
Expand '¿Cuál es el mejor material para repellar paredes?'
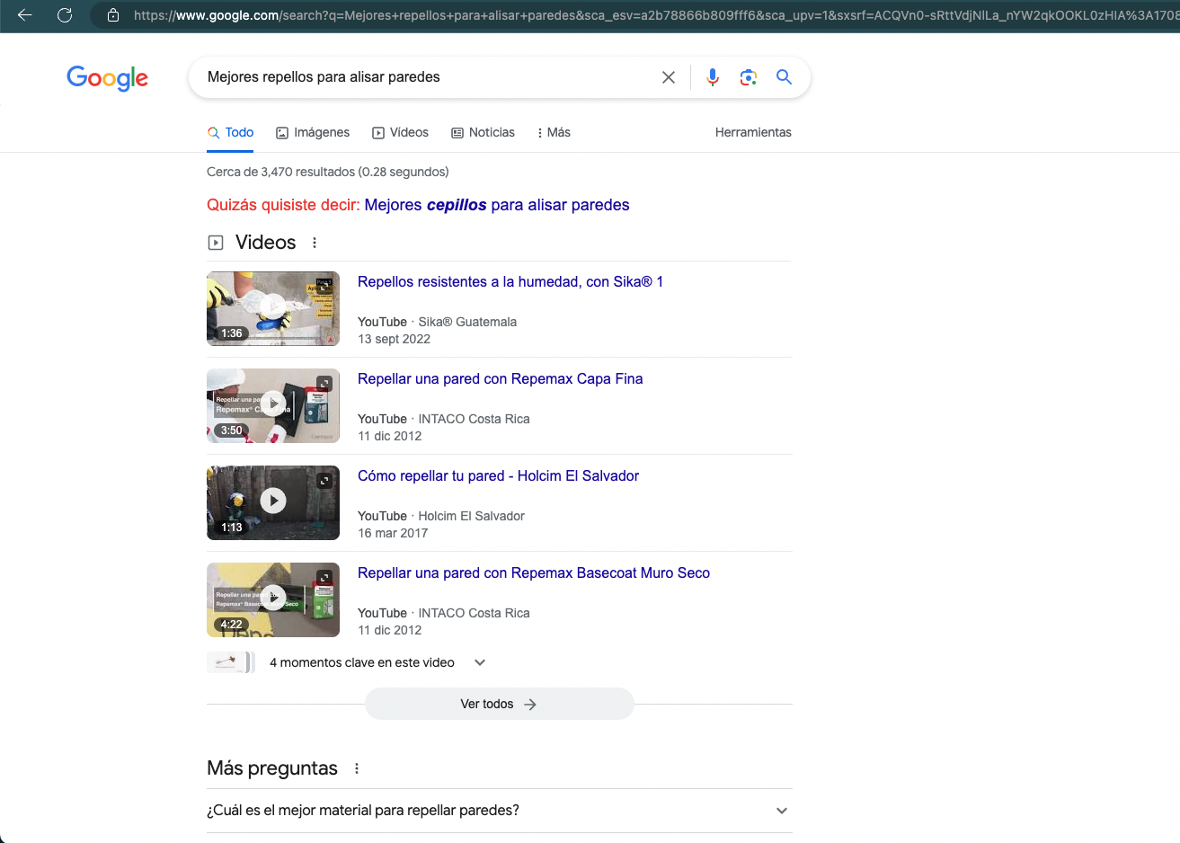[500, 811]
